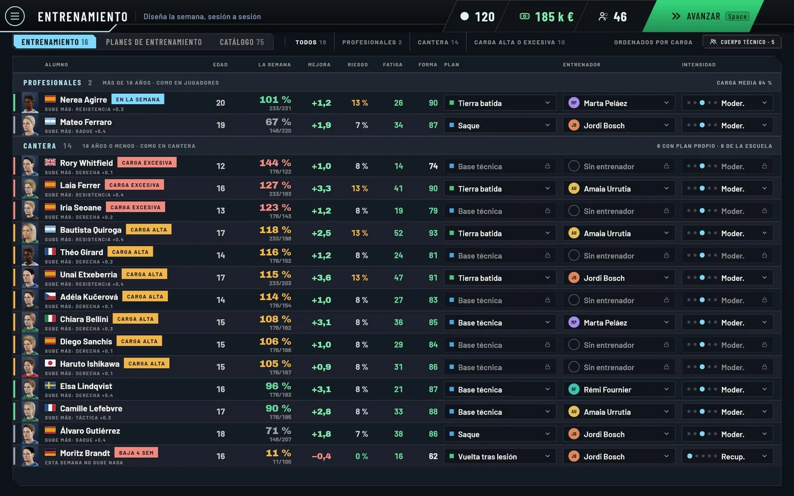Click the people icon next to 46
The image size is (794, 496).
click(x=603, y=16)
